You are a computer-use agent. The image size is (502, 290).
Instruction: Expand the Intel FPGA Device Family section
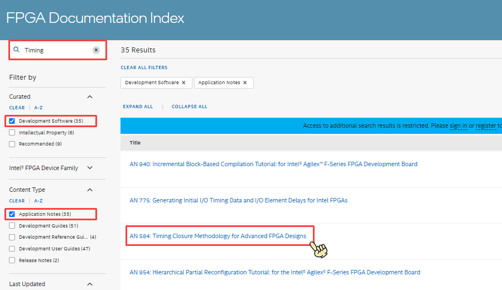tap(90, 168)
